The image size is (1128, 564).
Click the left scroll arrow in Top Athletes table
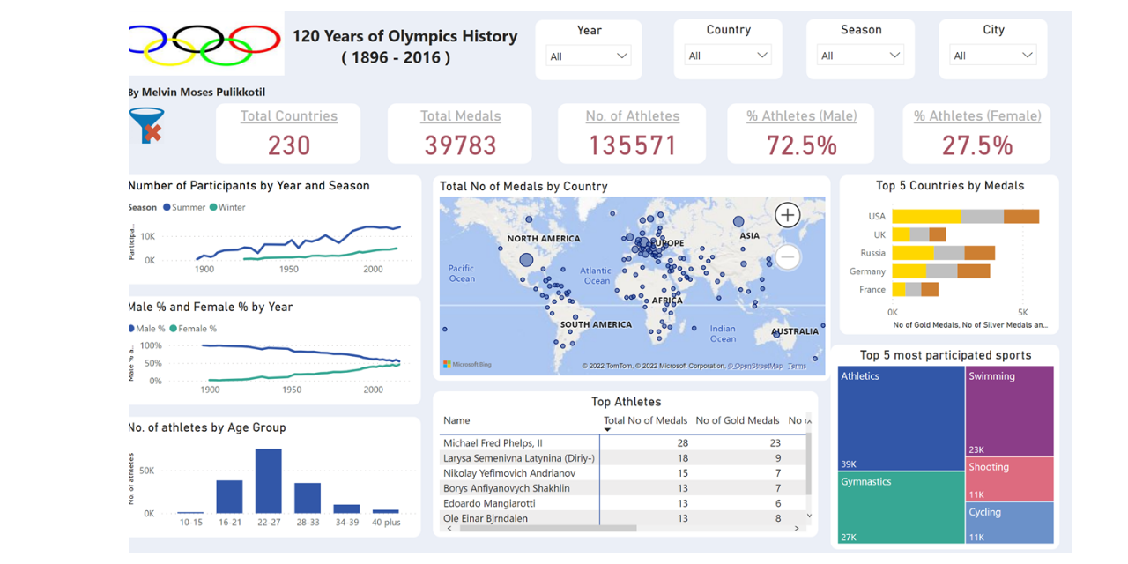[450, 527]
